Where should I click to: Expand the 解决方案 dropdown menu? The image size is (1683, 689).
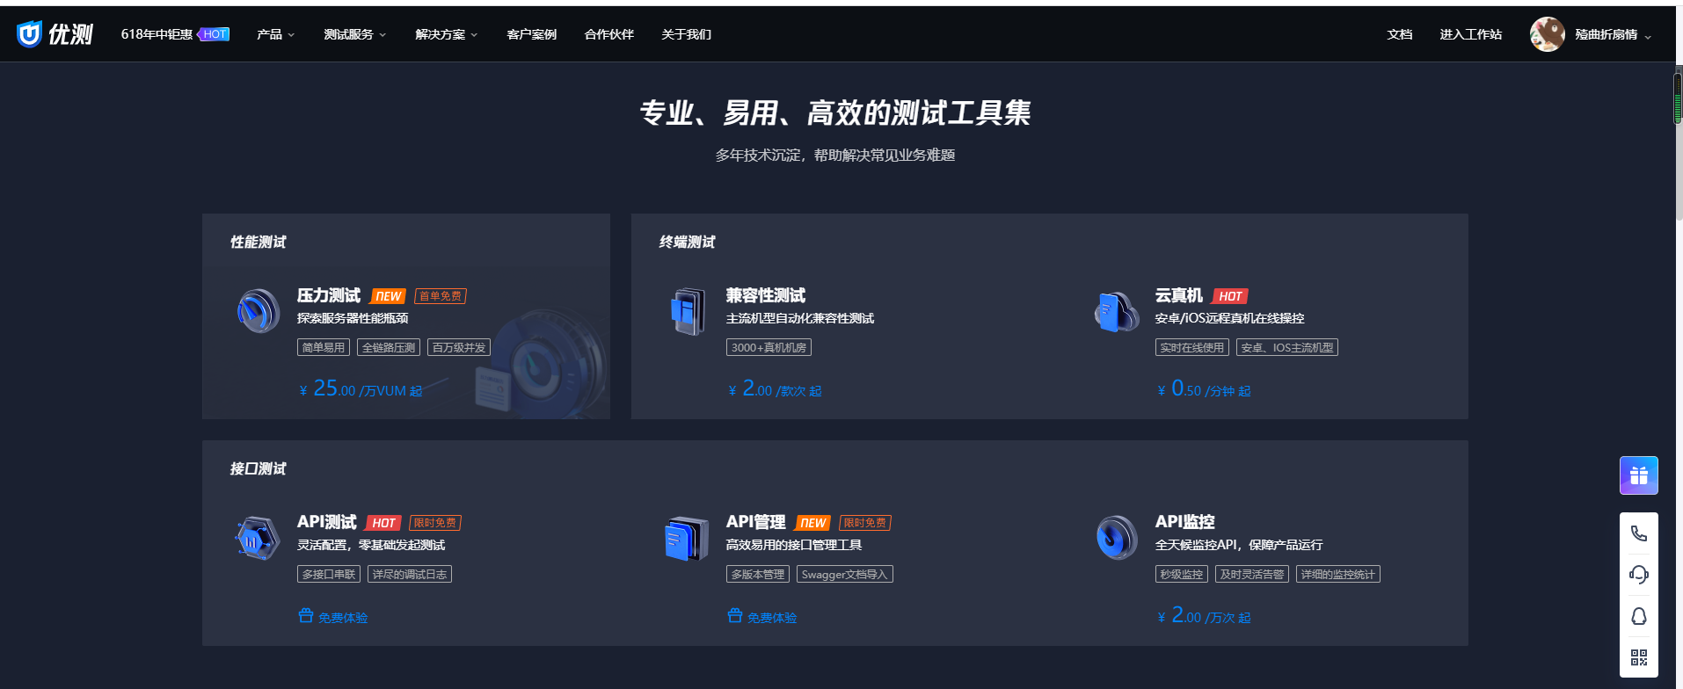[x=447, y=34]
